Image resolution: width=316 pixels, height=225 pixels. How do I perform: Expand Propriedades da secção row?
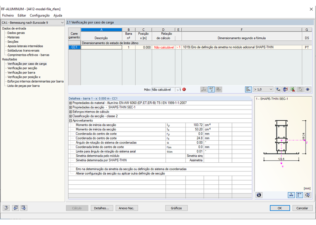click(x=71, y=107)
